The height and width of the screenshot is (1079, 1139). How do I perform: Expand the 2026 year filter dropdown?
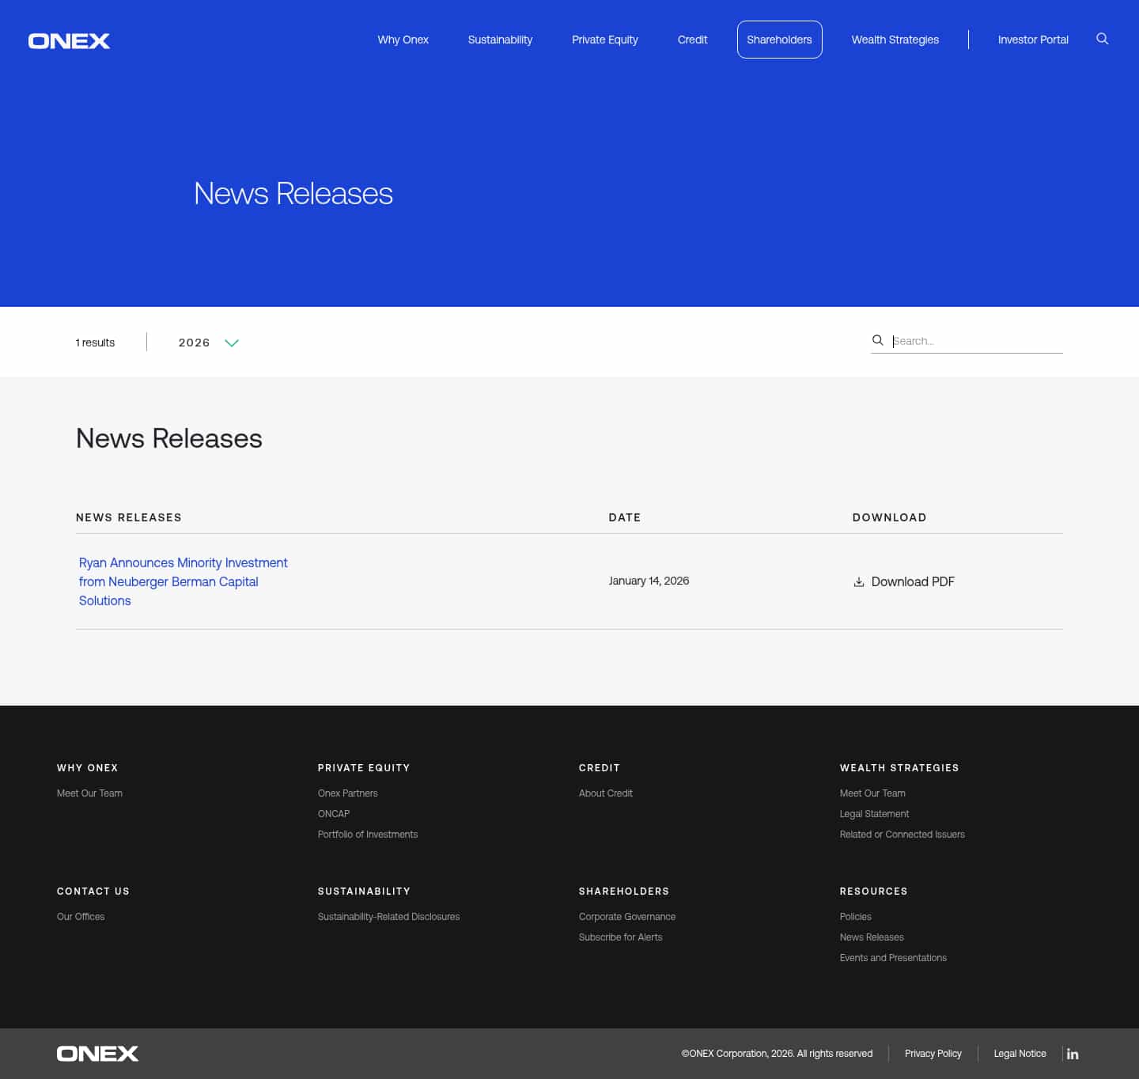pos(207,343)
